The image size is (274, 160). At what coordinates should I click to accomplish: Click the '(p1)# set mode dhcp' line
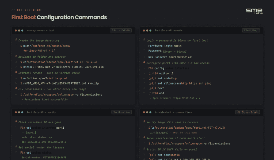point(162,79)
